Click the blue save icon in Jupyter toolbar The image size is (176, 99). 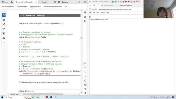point(90,17)
